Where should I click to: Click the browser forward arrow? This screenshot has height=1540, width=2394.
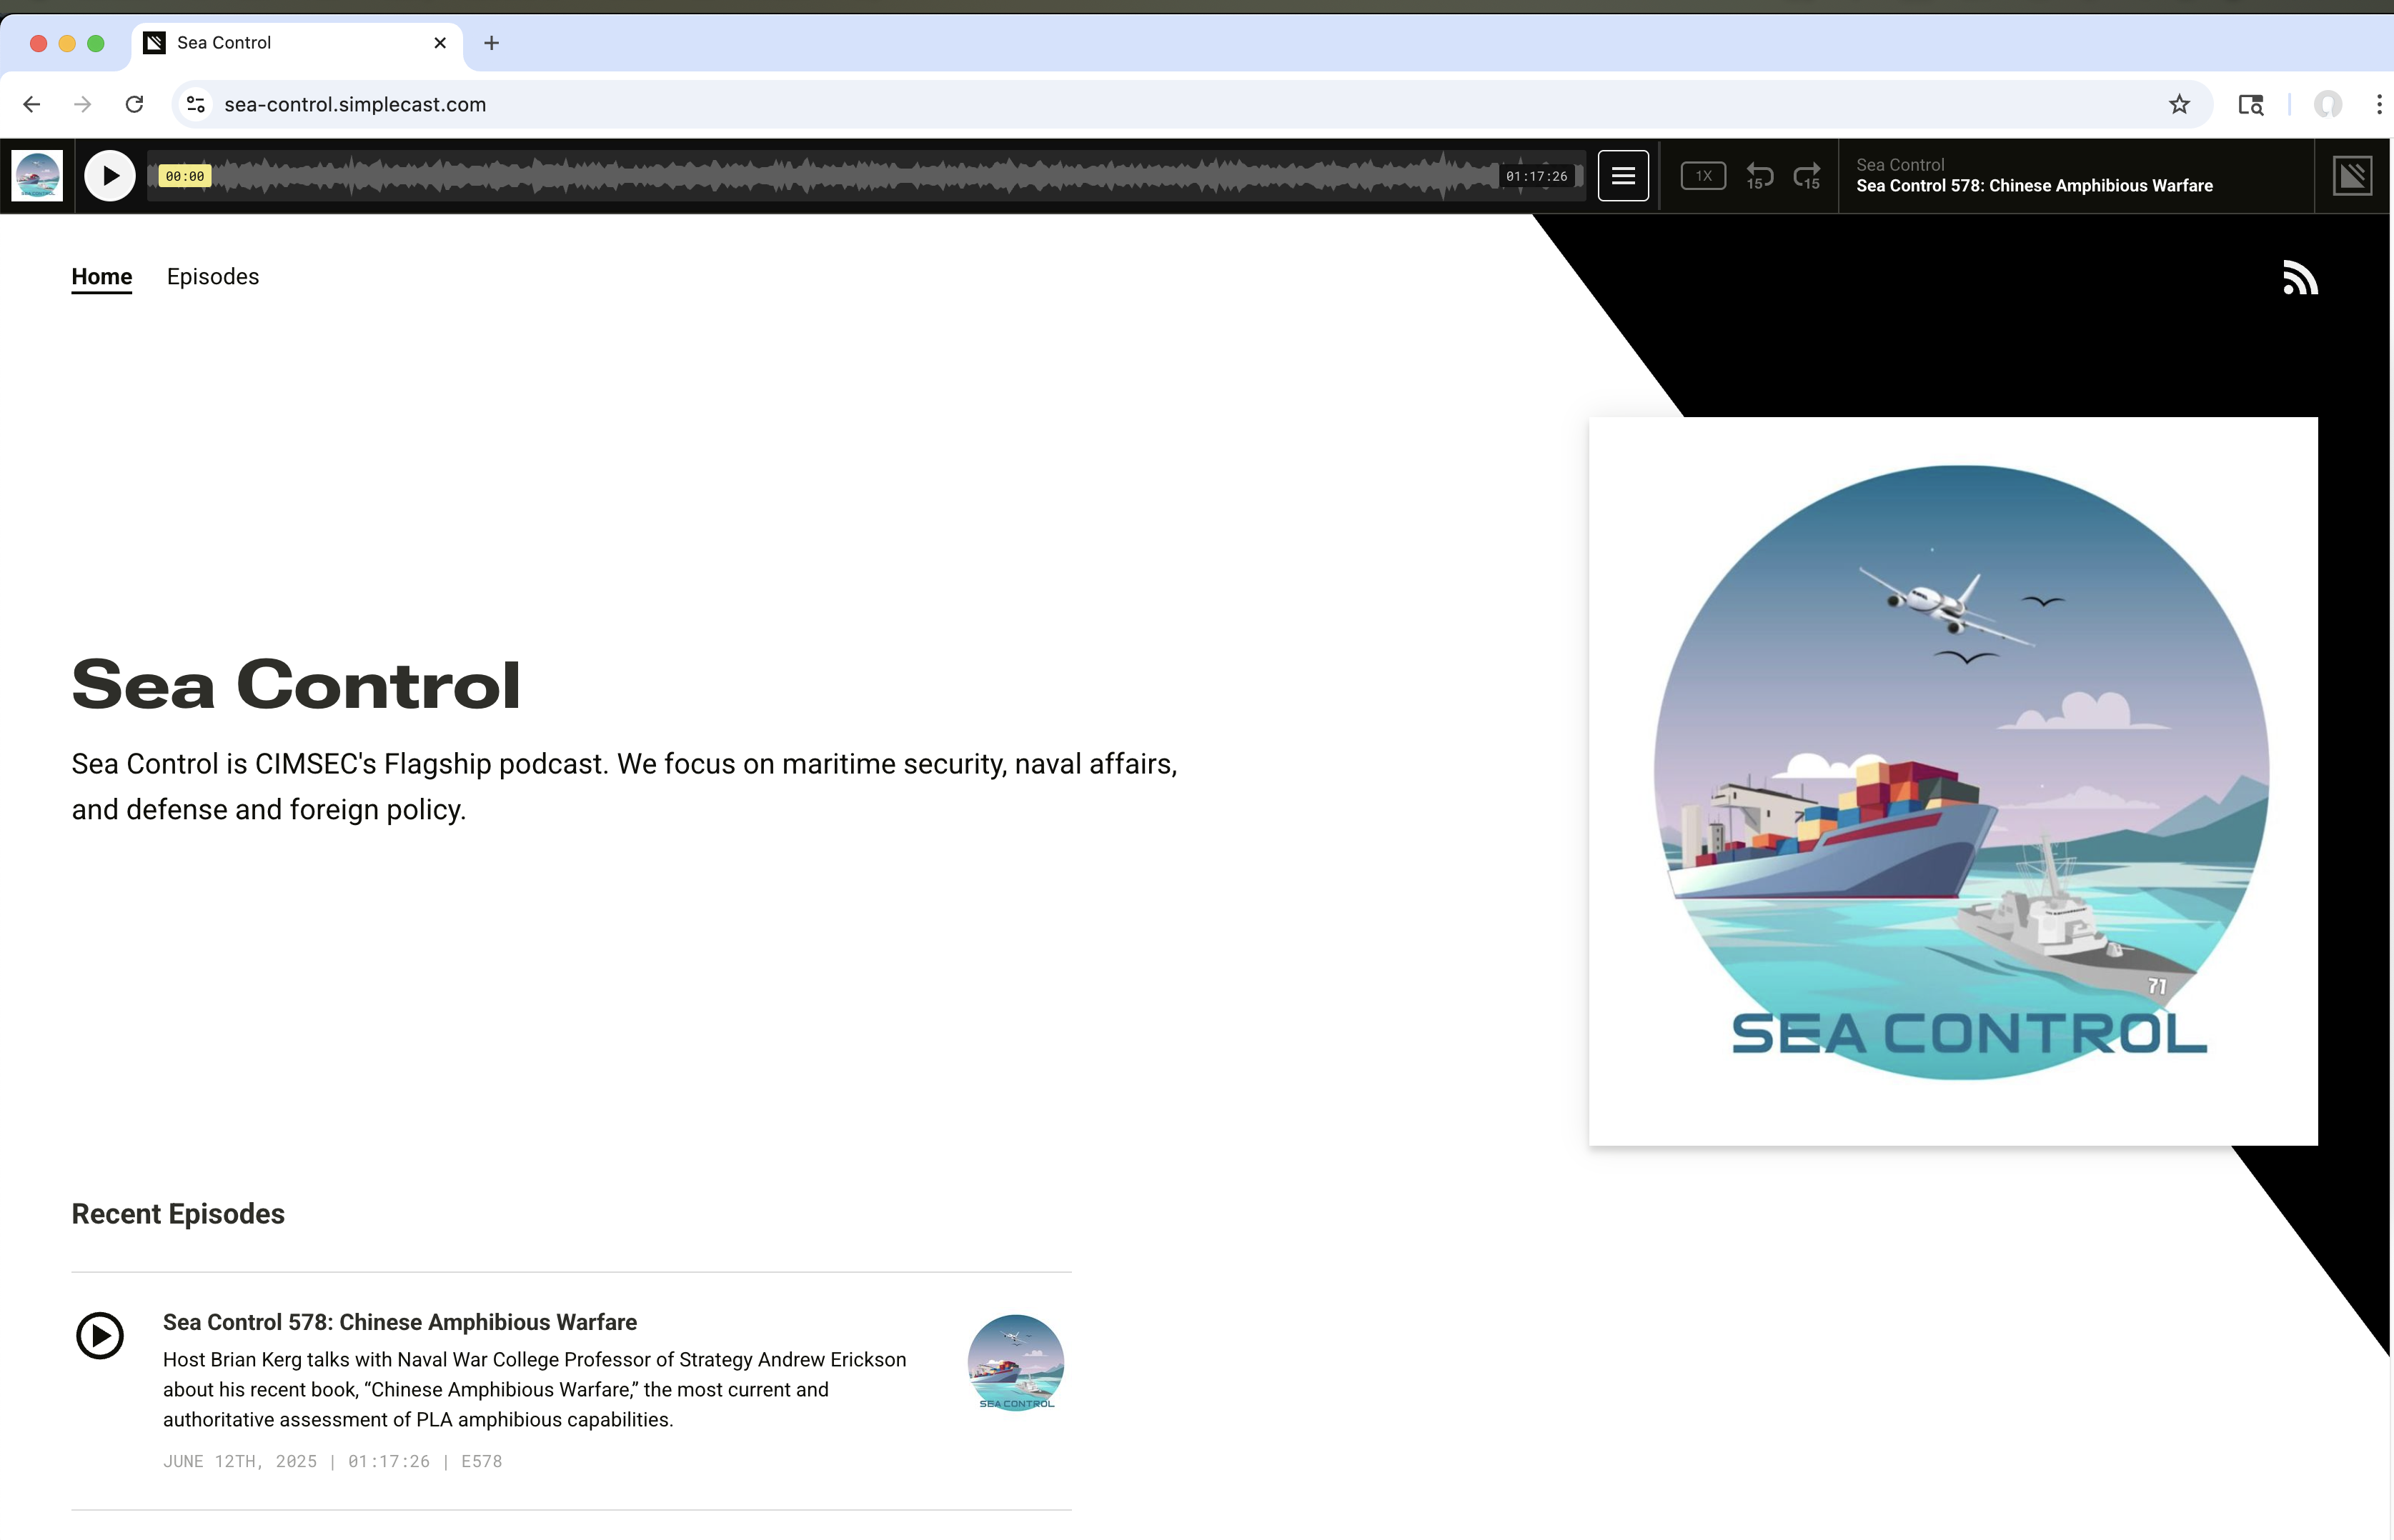tap(83, 104)
